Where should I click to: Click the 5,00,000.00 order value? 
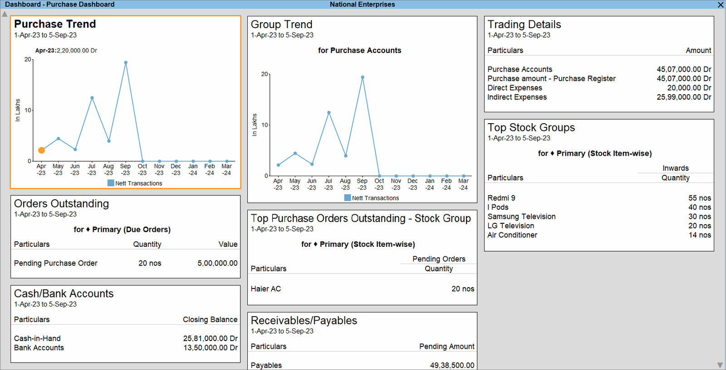pos(217,263)
